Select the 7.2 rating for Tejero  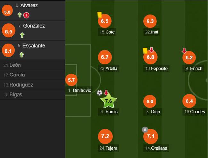[105, 136]
